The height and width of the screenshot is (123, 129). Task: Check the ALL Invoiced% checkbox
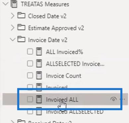30,52
